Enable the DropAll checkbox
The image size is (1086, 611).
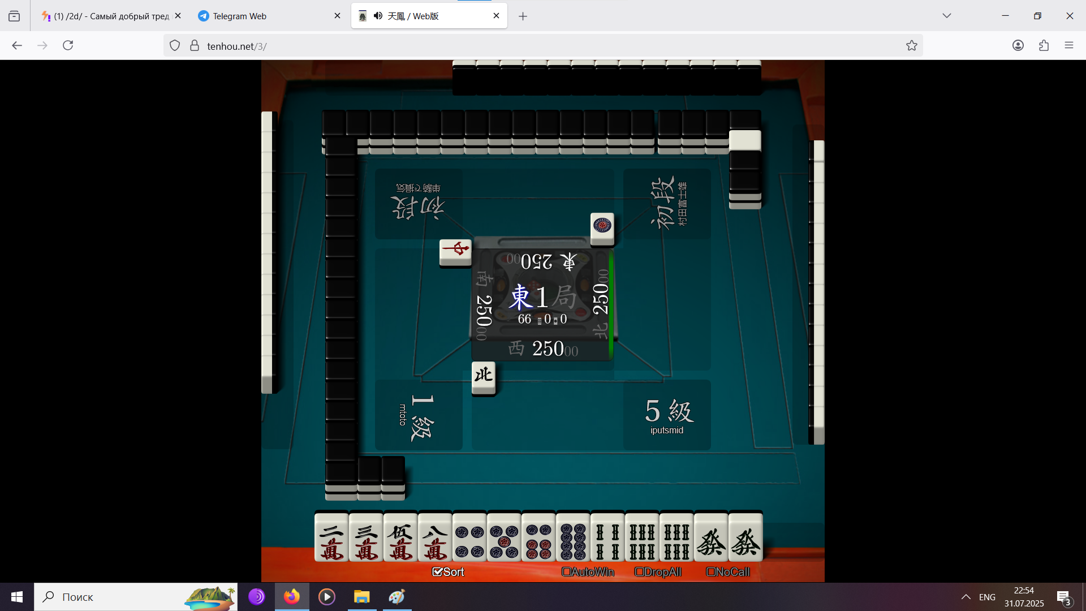pos(639,572)
